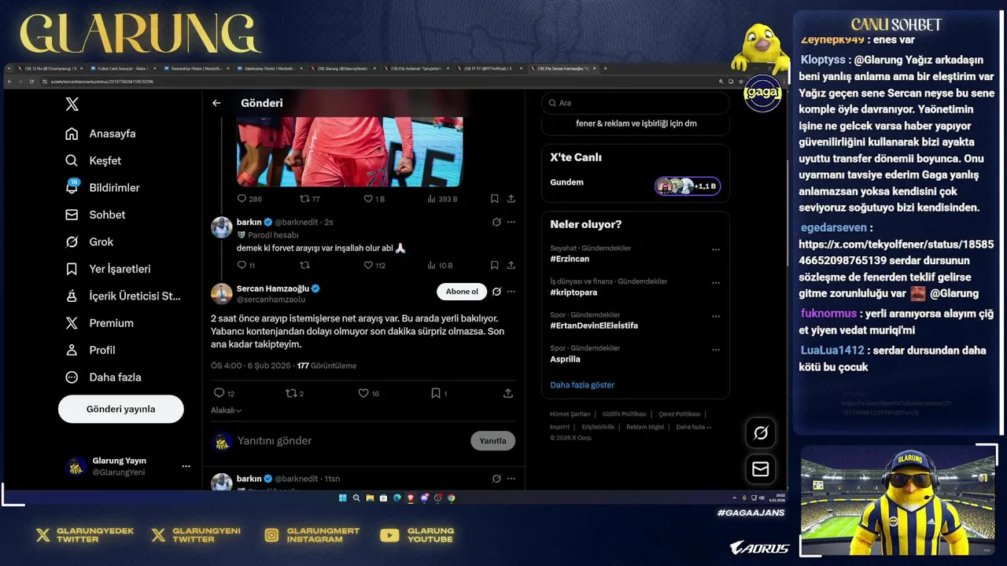Switch to Galatasaray Fikstür browser tab
This screenshot has height=566, width=1007.
pyautogui.click(x=268, y=68)
